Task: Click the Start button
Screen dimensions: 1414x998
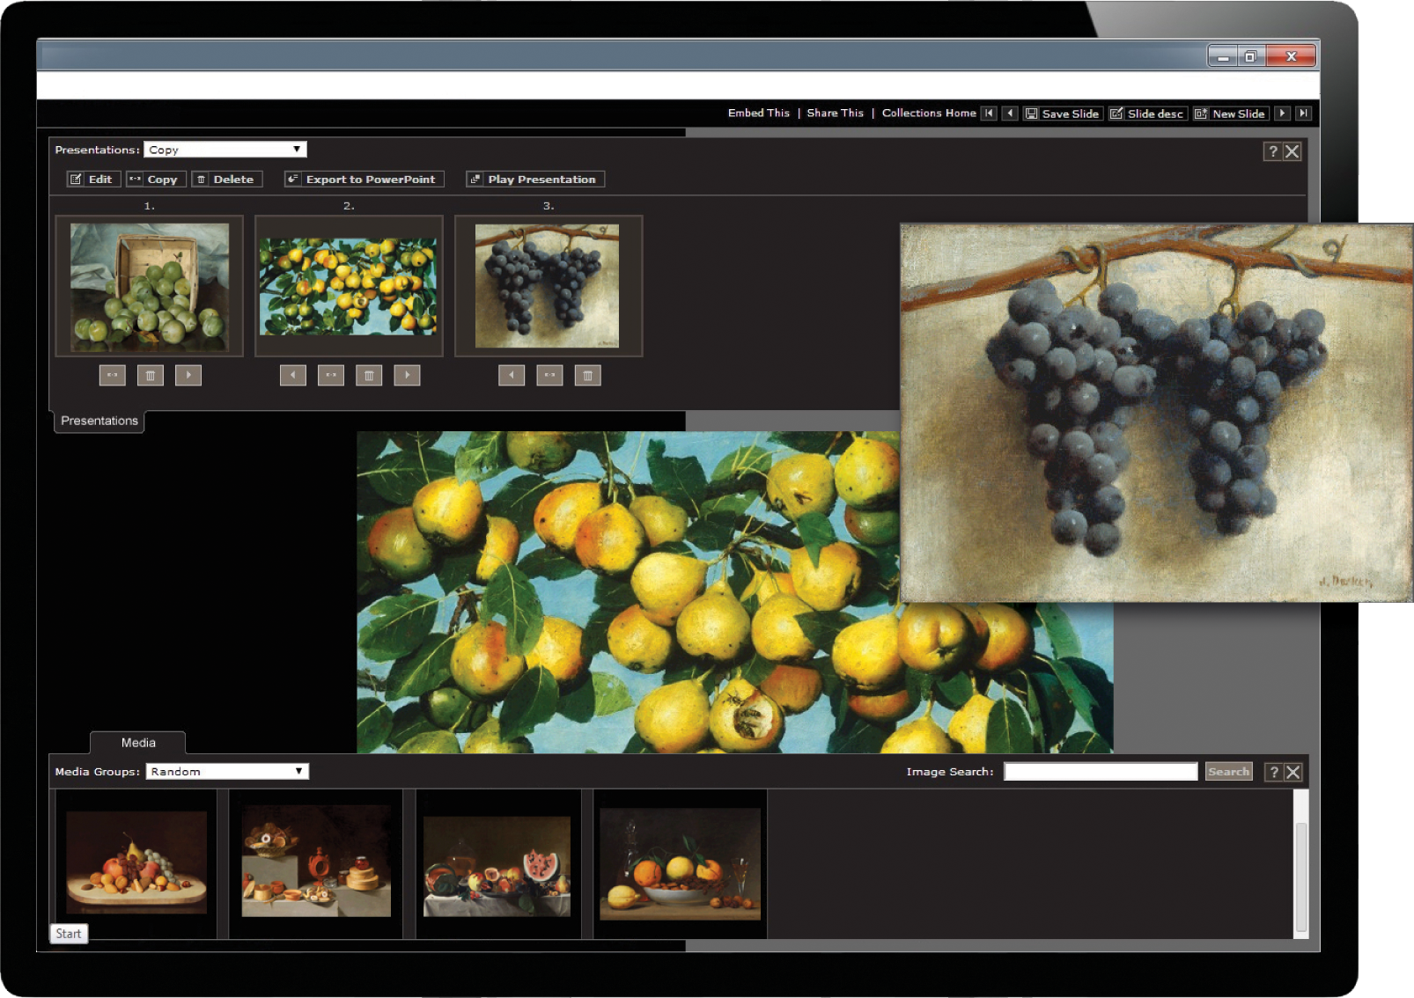Action: click(x=69, y=934)
